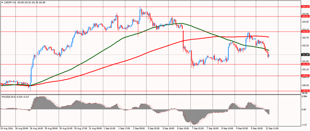Click the 26 Aug 16:00 time axis label
Viewport: 310px width, 131px height.
(x=36, y=128)
